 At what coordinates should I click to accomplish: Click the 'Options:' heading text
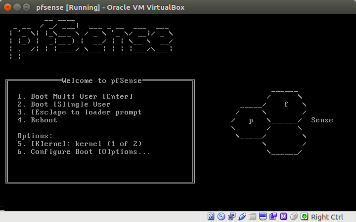point(35,136)
